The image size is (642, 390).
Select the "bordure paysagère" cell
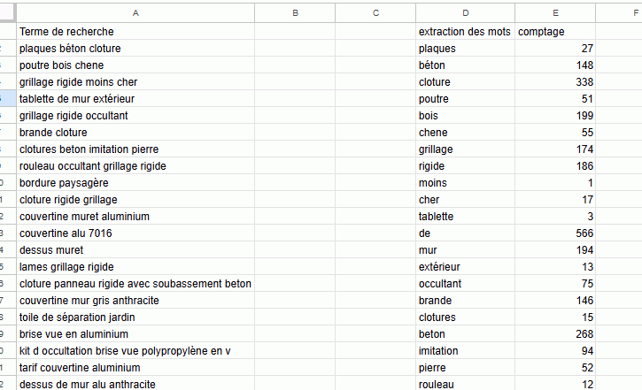pyautogui.click(x=135, y=183)
